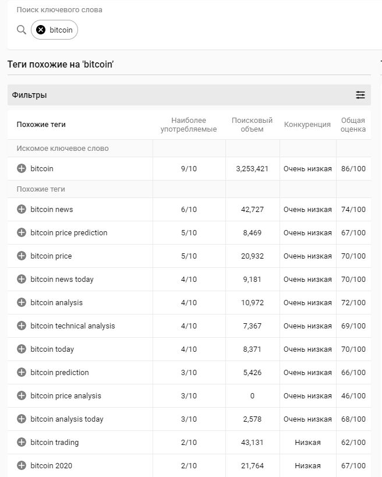
Task: Click the search magnifier icon
Action: (22, 30)
